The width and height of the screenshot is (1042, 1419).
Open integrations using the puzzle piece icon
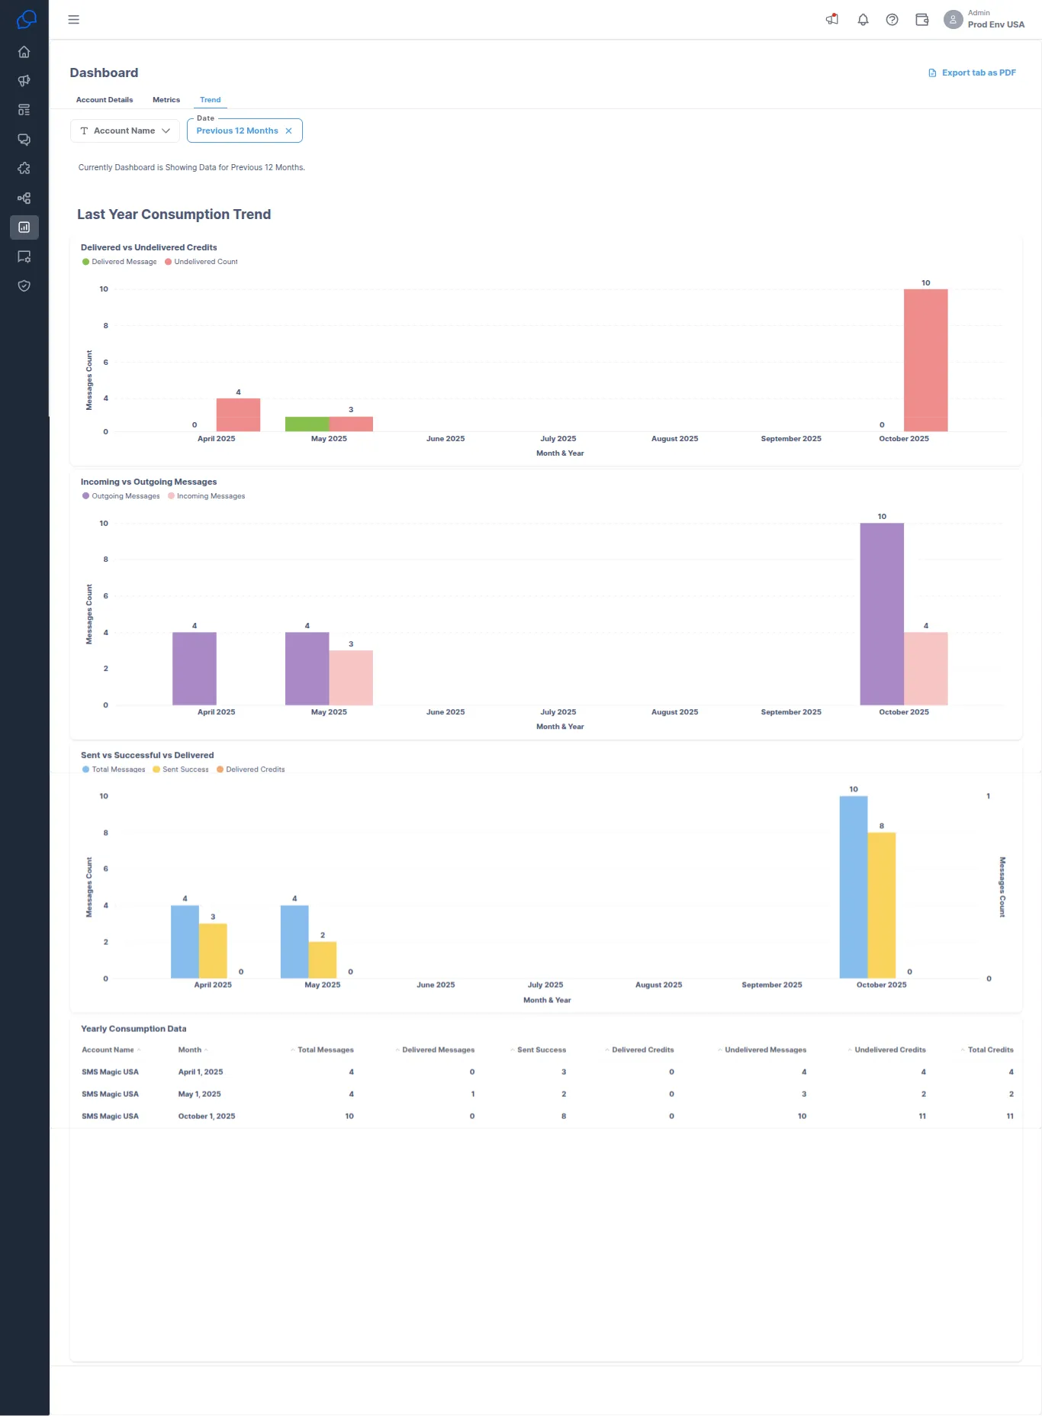coord(24,169)
